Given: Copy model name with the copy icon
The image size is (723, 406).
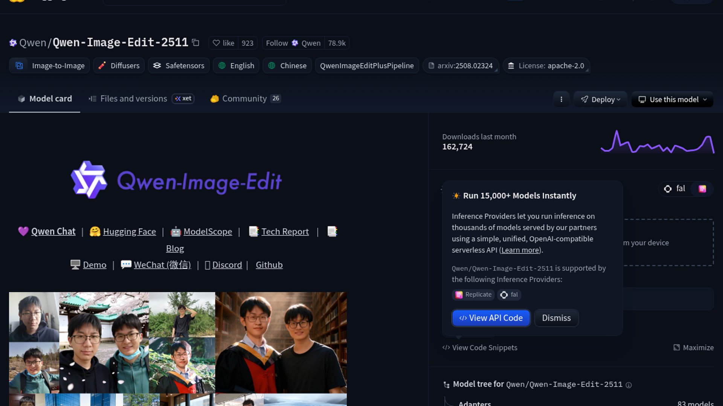Looking at the screenshot, I should [x=195, y=42].
